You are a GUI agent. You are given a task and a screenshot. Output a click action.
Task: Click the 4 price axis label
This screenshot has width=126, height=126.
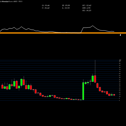pos(119,100)
